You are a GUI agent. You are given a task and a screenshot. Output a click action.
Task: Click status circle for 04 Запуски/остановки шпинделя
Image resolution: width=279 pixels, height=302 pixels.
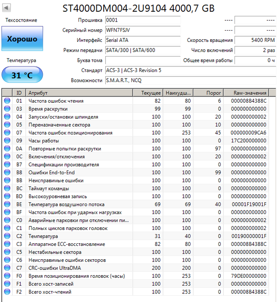coord(7,117)
